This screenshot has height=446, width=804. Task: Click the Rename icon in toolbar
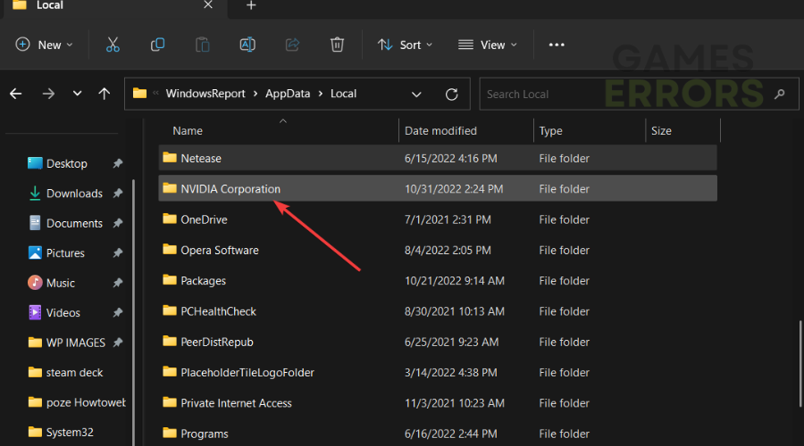247,45
